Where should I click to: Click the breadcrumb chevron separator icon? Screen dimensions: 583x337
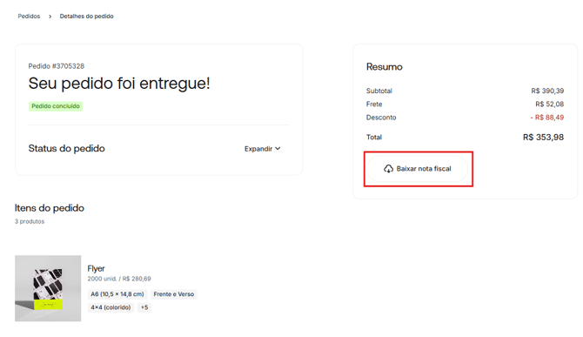click(50, 17)
